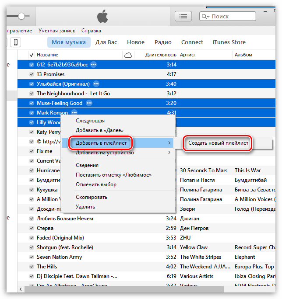Click in the Поиск search field

pyautogui.click(x=232, y=17)
